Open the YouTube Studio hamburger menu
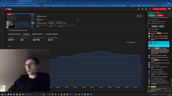Viewport: 172px width, 96px height. 2,9
